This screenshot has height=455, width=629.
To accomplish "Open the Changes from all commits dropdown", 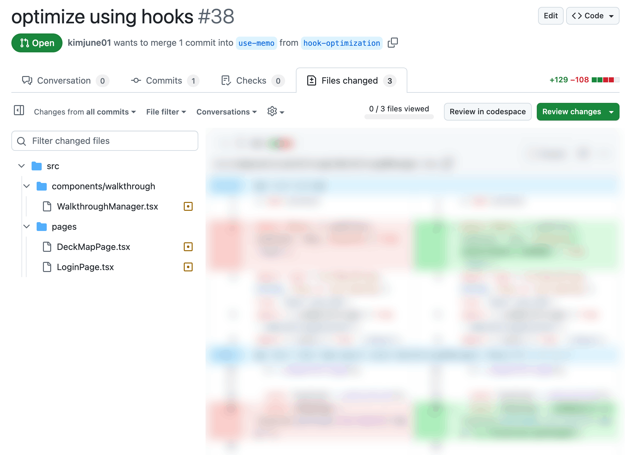I will [x=85, y=112].
